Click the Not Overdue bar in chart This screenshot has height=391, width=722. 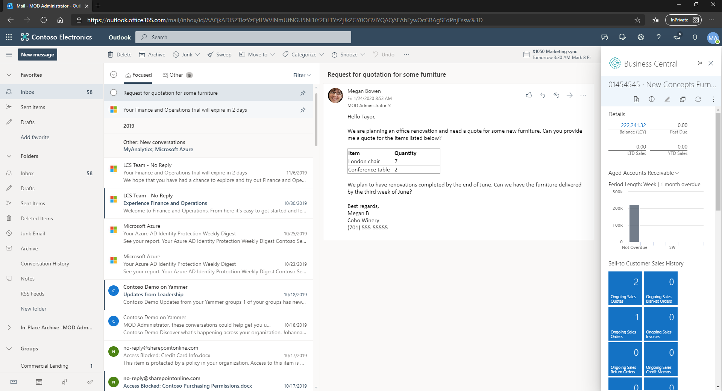point(634,223)
